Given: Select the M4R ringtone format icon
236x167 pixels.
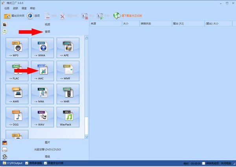Looking at the screenshot, I should click(x=67, y=94).
